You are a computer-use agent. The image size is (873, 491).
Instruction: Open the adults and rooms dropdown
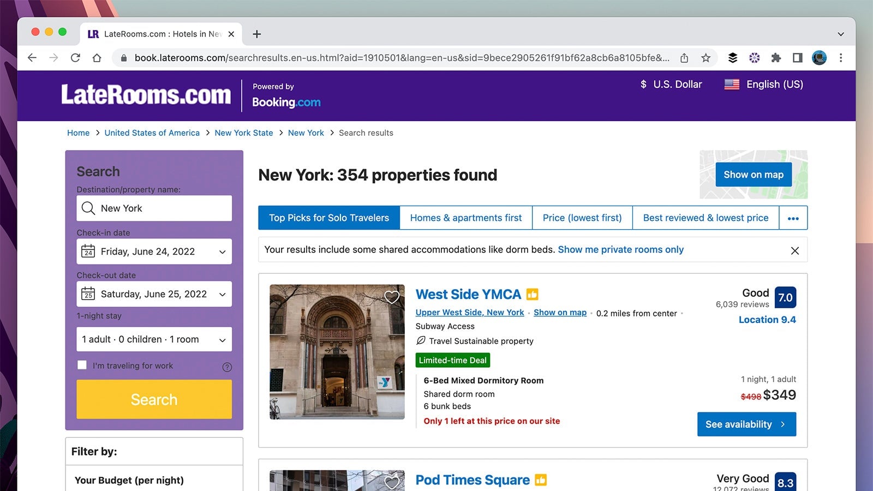[x=222, y=339]
